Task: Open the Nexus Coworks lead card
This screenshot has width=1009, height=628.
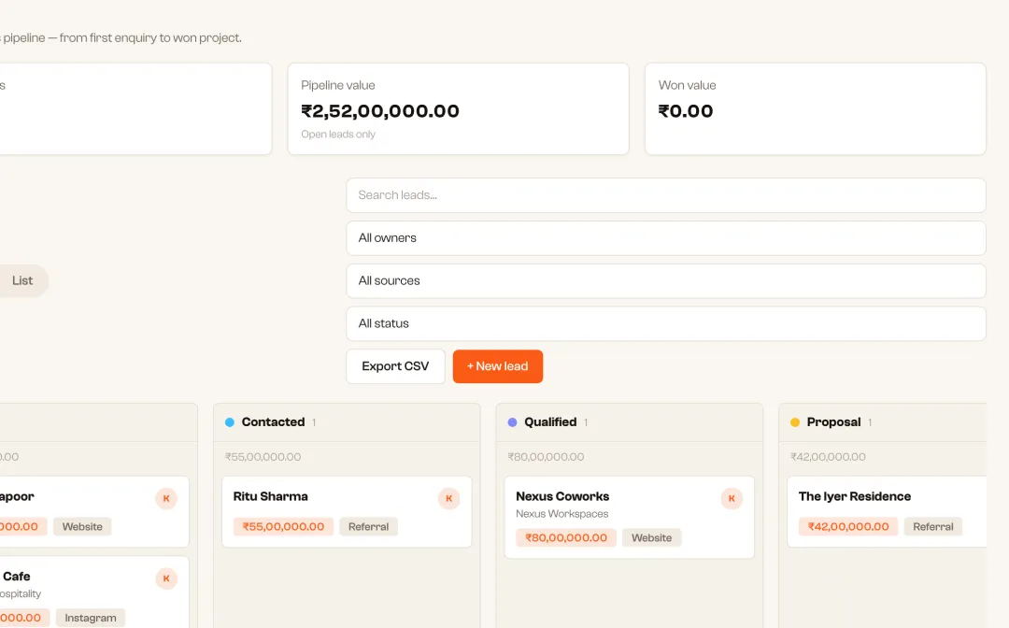Action: click(x=630, y=518)
